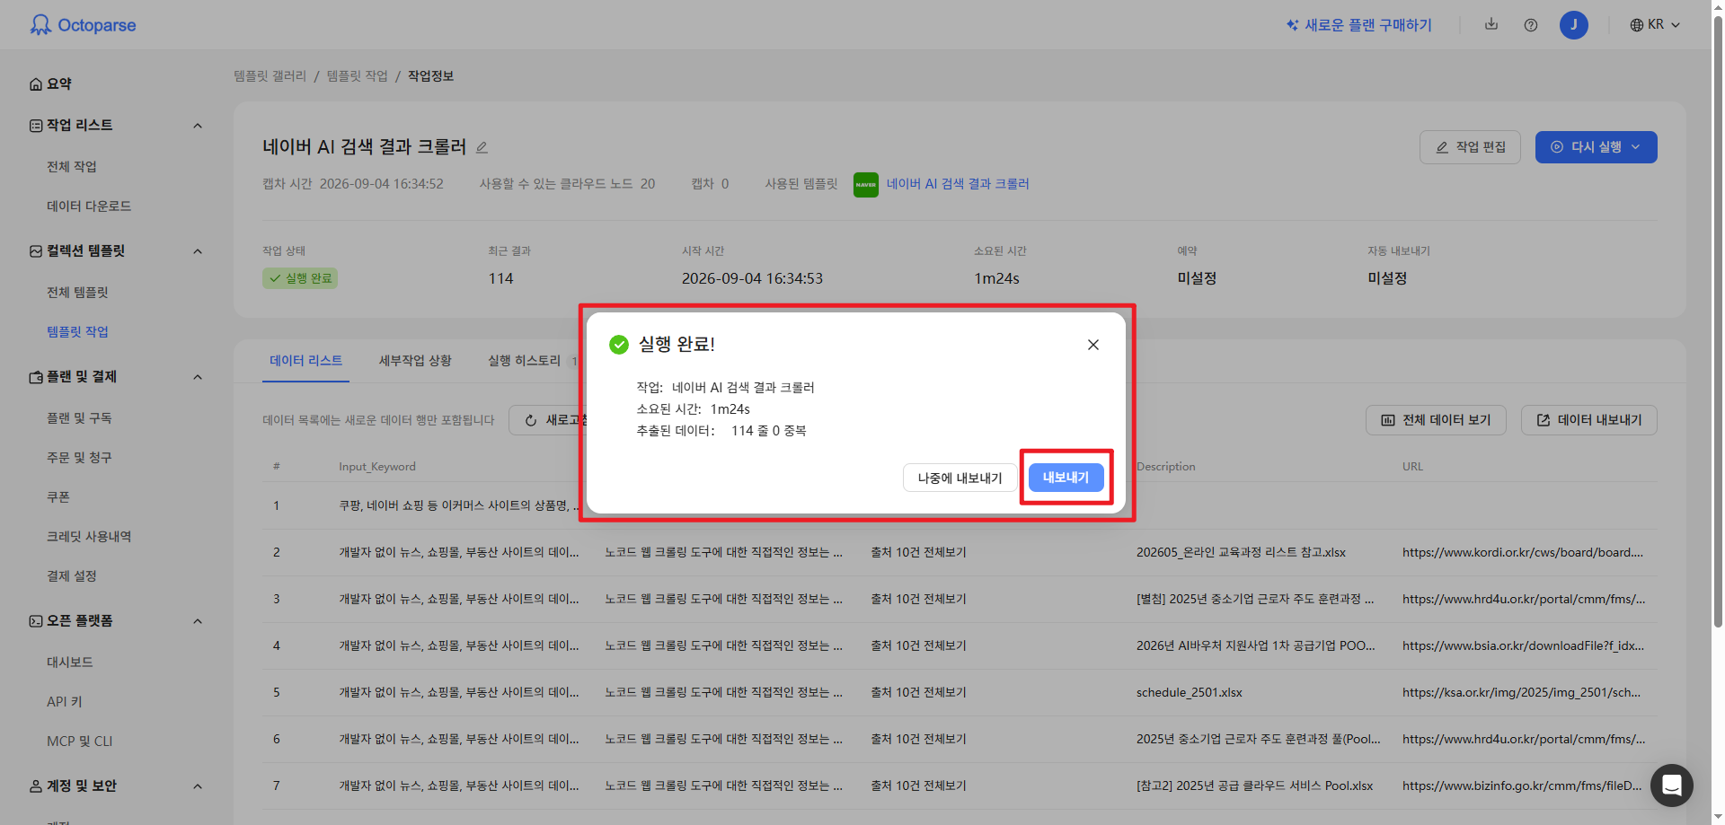The image size is (1725, 825).
Task: Open 전체 템플릿 in the sidebar
Action: 77,293
